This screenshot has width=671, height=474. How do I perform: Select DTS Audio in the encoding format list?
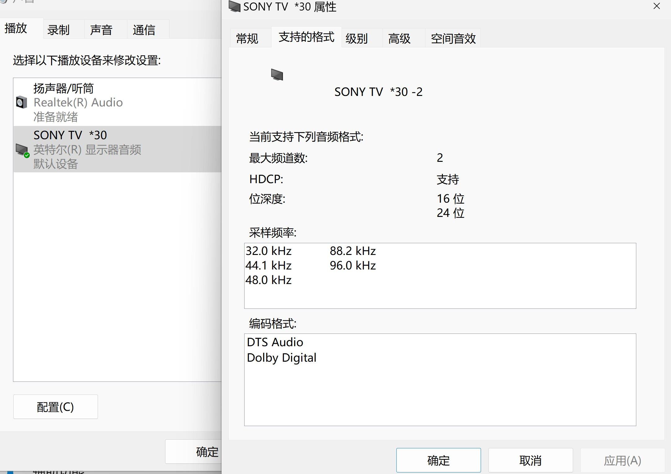(x=275, y=342)
